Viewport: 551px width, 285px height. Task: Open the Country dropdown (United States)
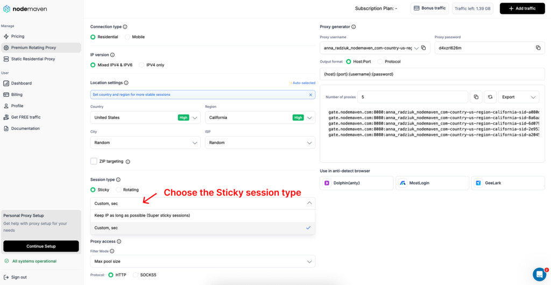coord(145,117)
